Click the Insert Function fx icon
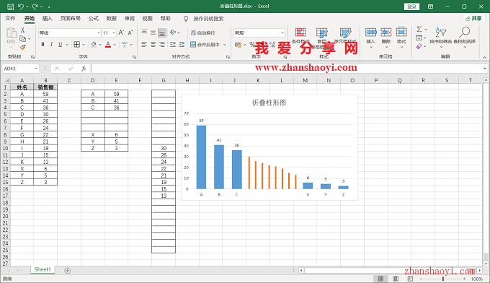490x283 pixels. (x=84, y=69)
